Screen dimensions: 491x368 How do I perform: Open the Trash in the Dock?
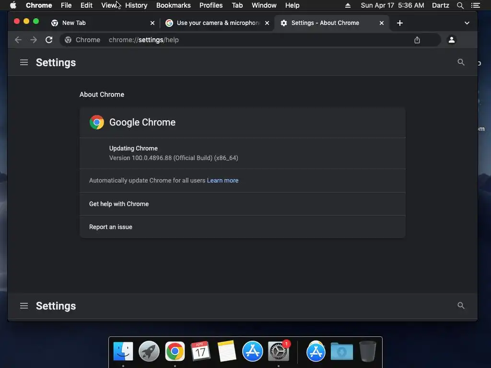click(368, 351)
